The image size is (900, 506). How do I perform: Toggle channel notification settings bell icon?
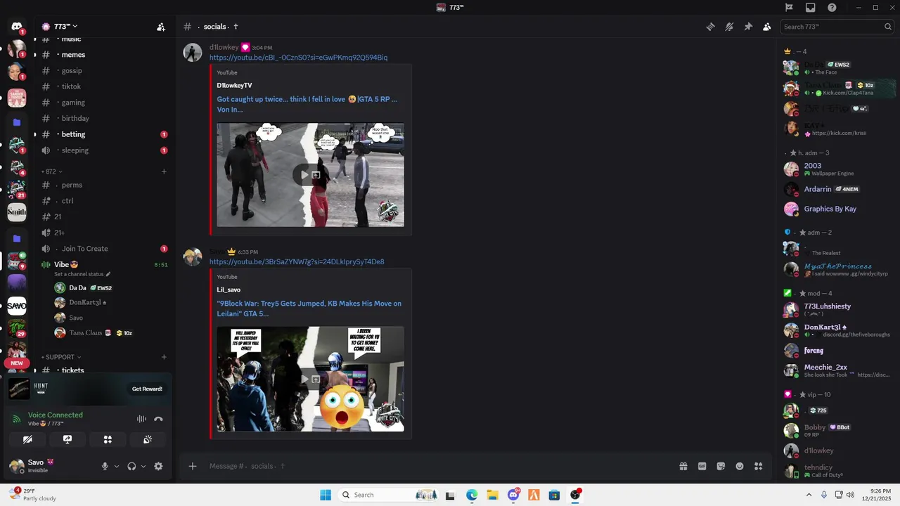(x=729, y=27)
